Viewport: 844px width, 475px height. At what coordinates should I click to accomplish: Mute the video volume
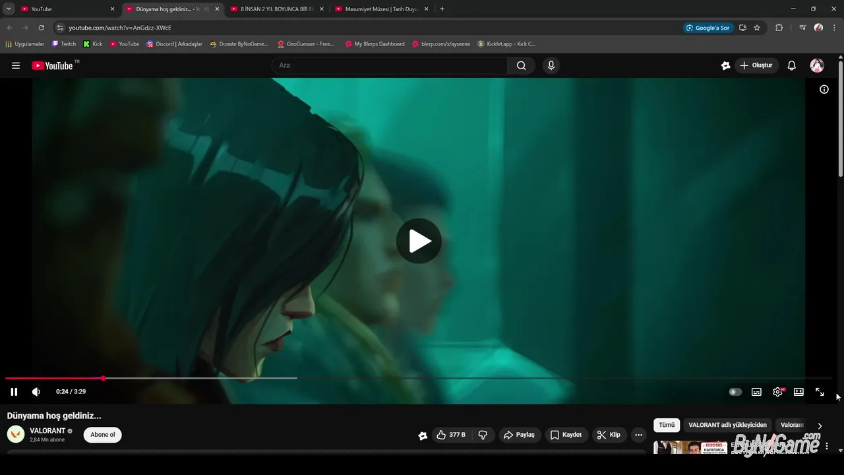[x=36, y=392]
